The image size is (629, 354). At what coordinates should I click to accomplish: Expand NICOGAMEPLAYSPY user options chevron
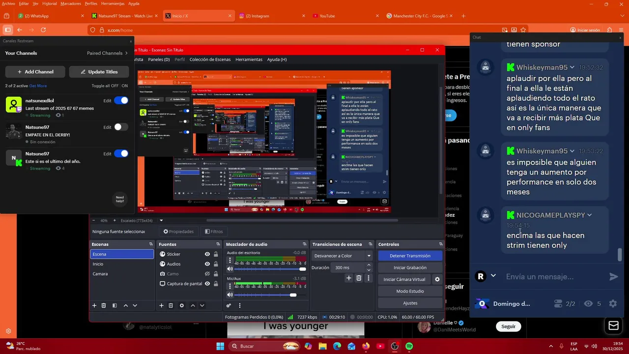click(589, 215)
